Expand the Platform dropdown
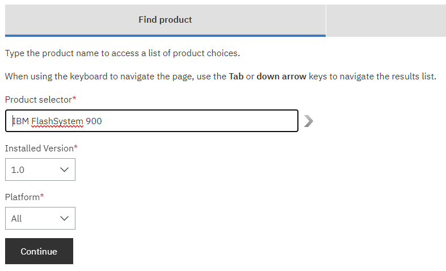 40,218
